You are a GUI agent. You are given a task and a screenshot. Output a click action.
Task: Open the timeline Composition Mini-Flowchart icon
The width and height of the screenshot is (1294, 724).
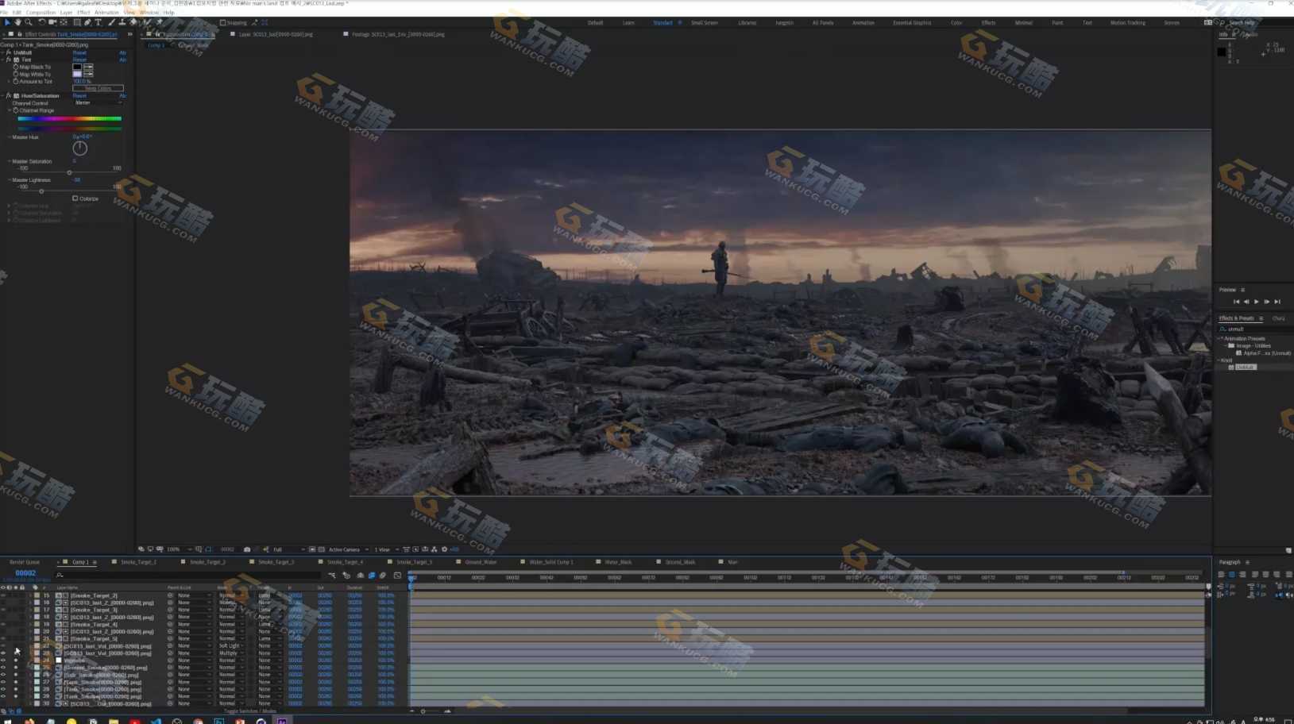click(x=332, y=576)
